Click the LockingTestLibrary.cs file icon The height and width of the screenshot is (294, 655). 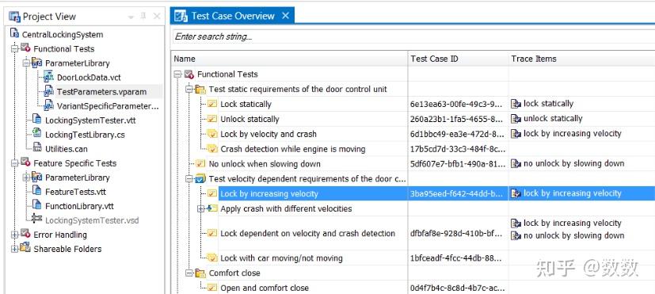37,134
